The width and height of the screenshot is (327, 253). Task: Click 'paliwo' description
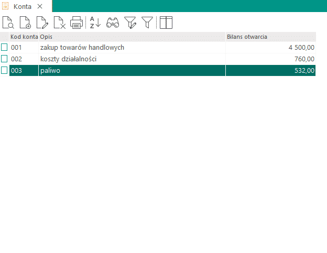[x=50, y=70]
